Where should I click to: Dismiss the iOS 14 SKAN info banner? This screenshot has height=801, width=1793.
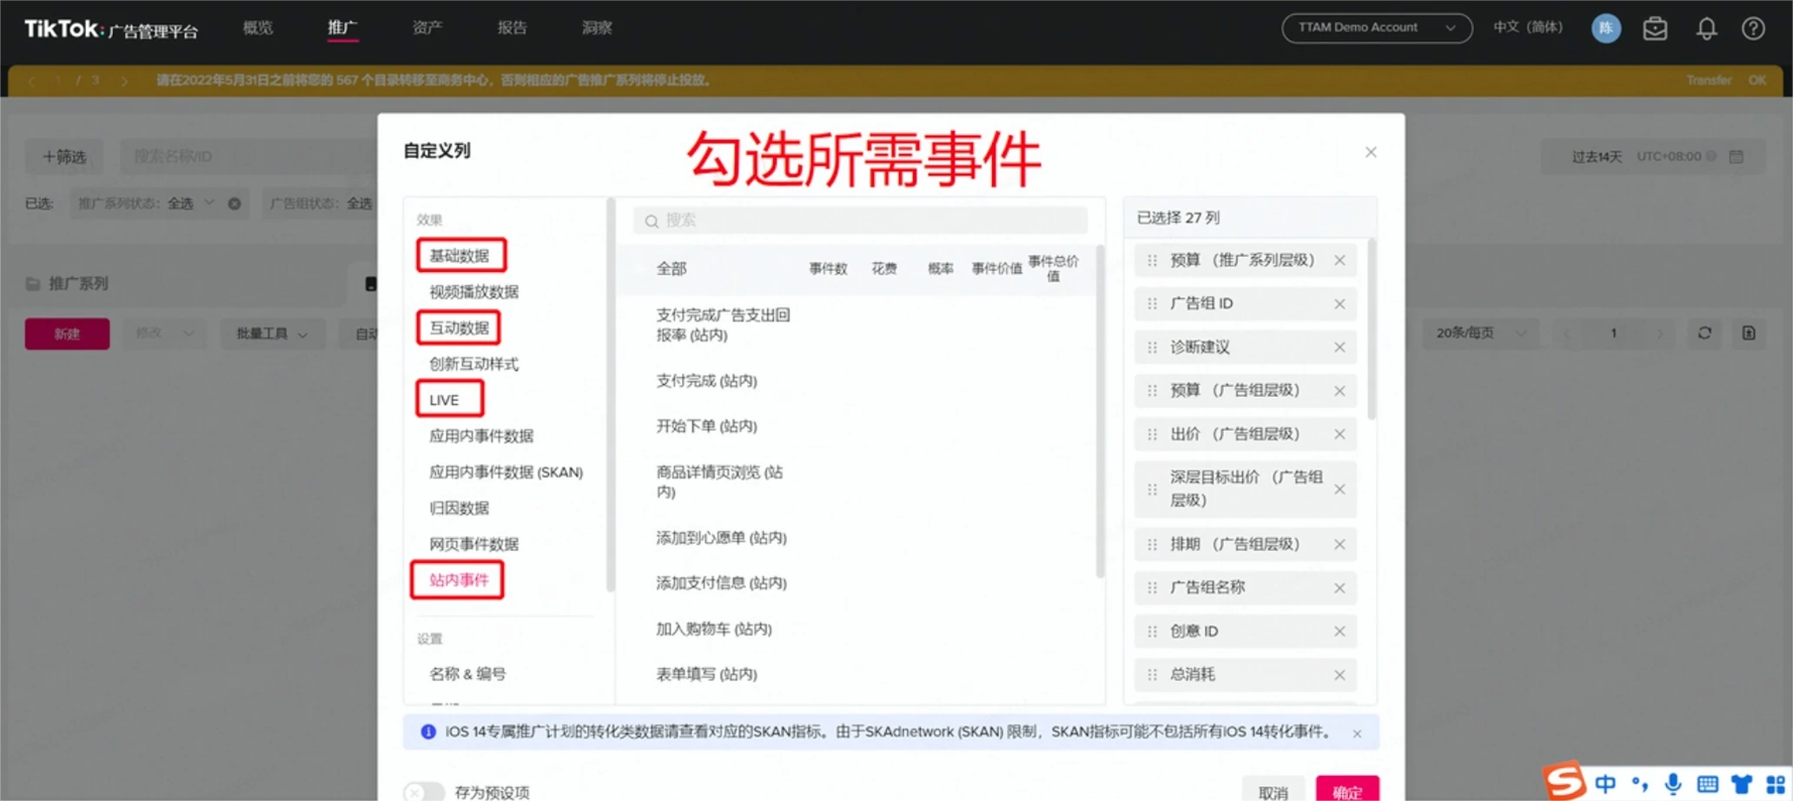point(1357,734)
